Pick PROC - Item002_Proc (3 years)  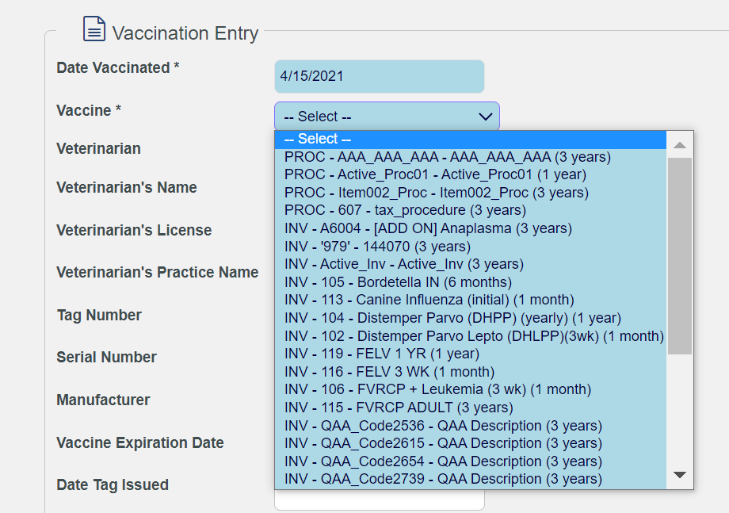(471, 193)
